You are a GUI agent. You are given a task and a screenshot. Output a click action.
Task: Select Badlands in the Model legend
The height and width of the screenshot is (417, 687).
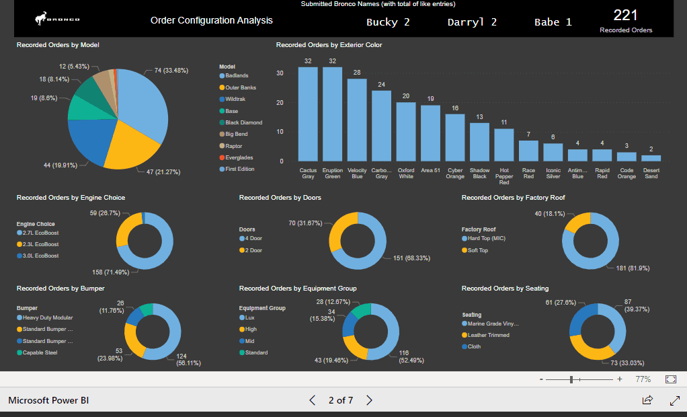234,75
